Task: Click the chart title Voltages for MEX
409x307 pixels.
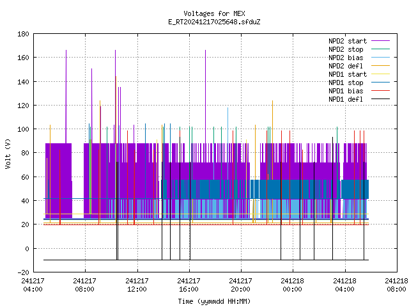Action: click(x=214, y=13)
